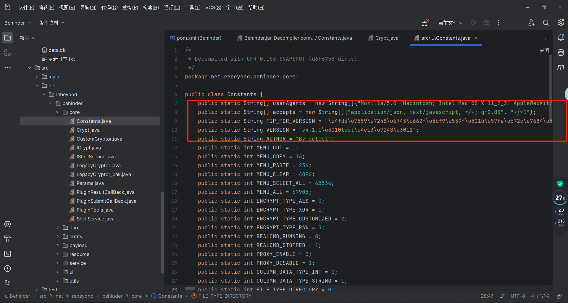Open the 当前文件 run configuration dropdown
Viewport: 568px width, 303px height.
pos(450,23)
